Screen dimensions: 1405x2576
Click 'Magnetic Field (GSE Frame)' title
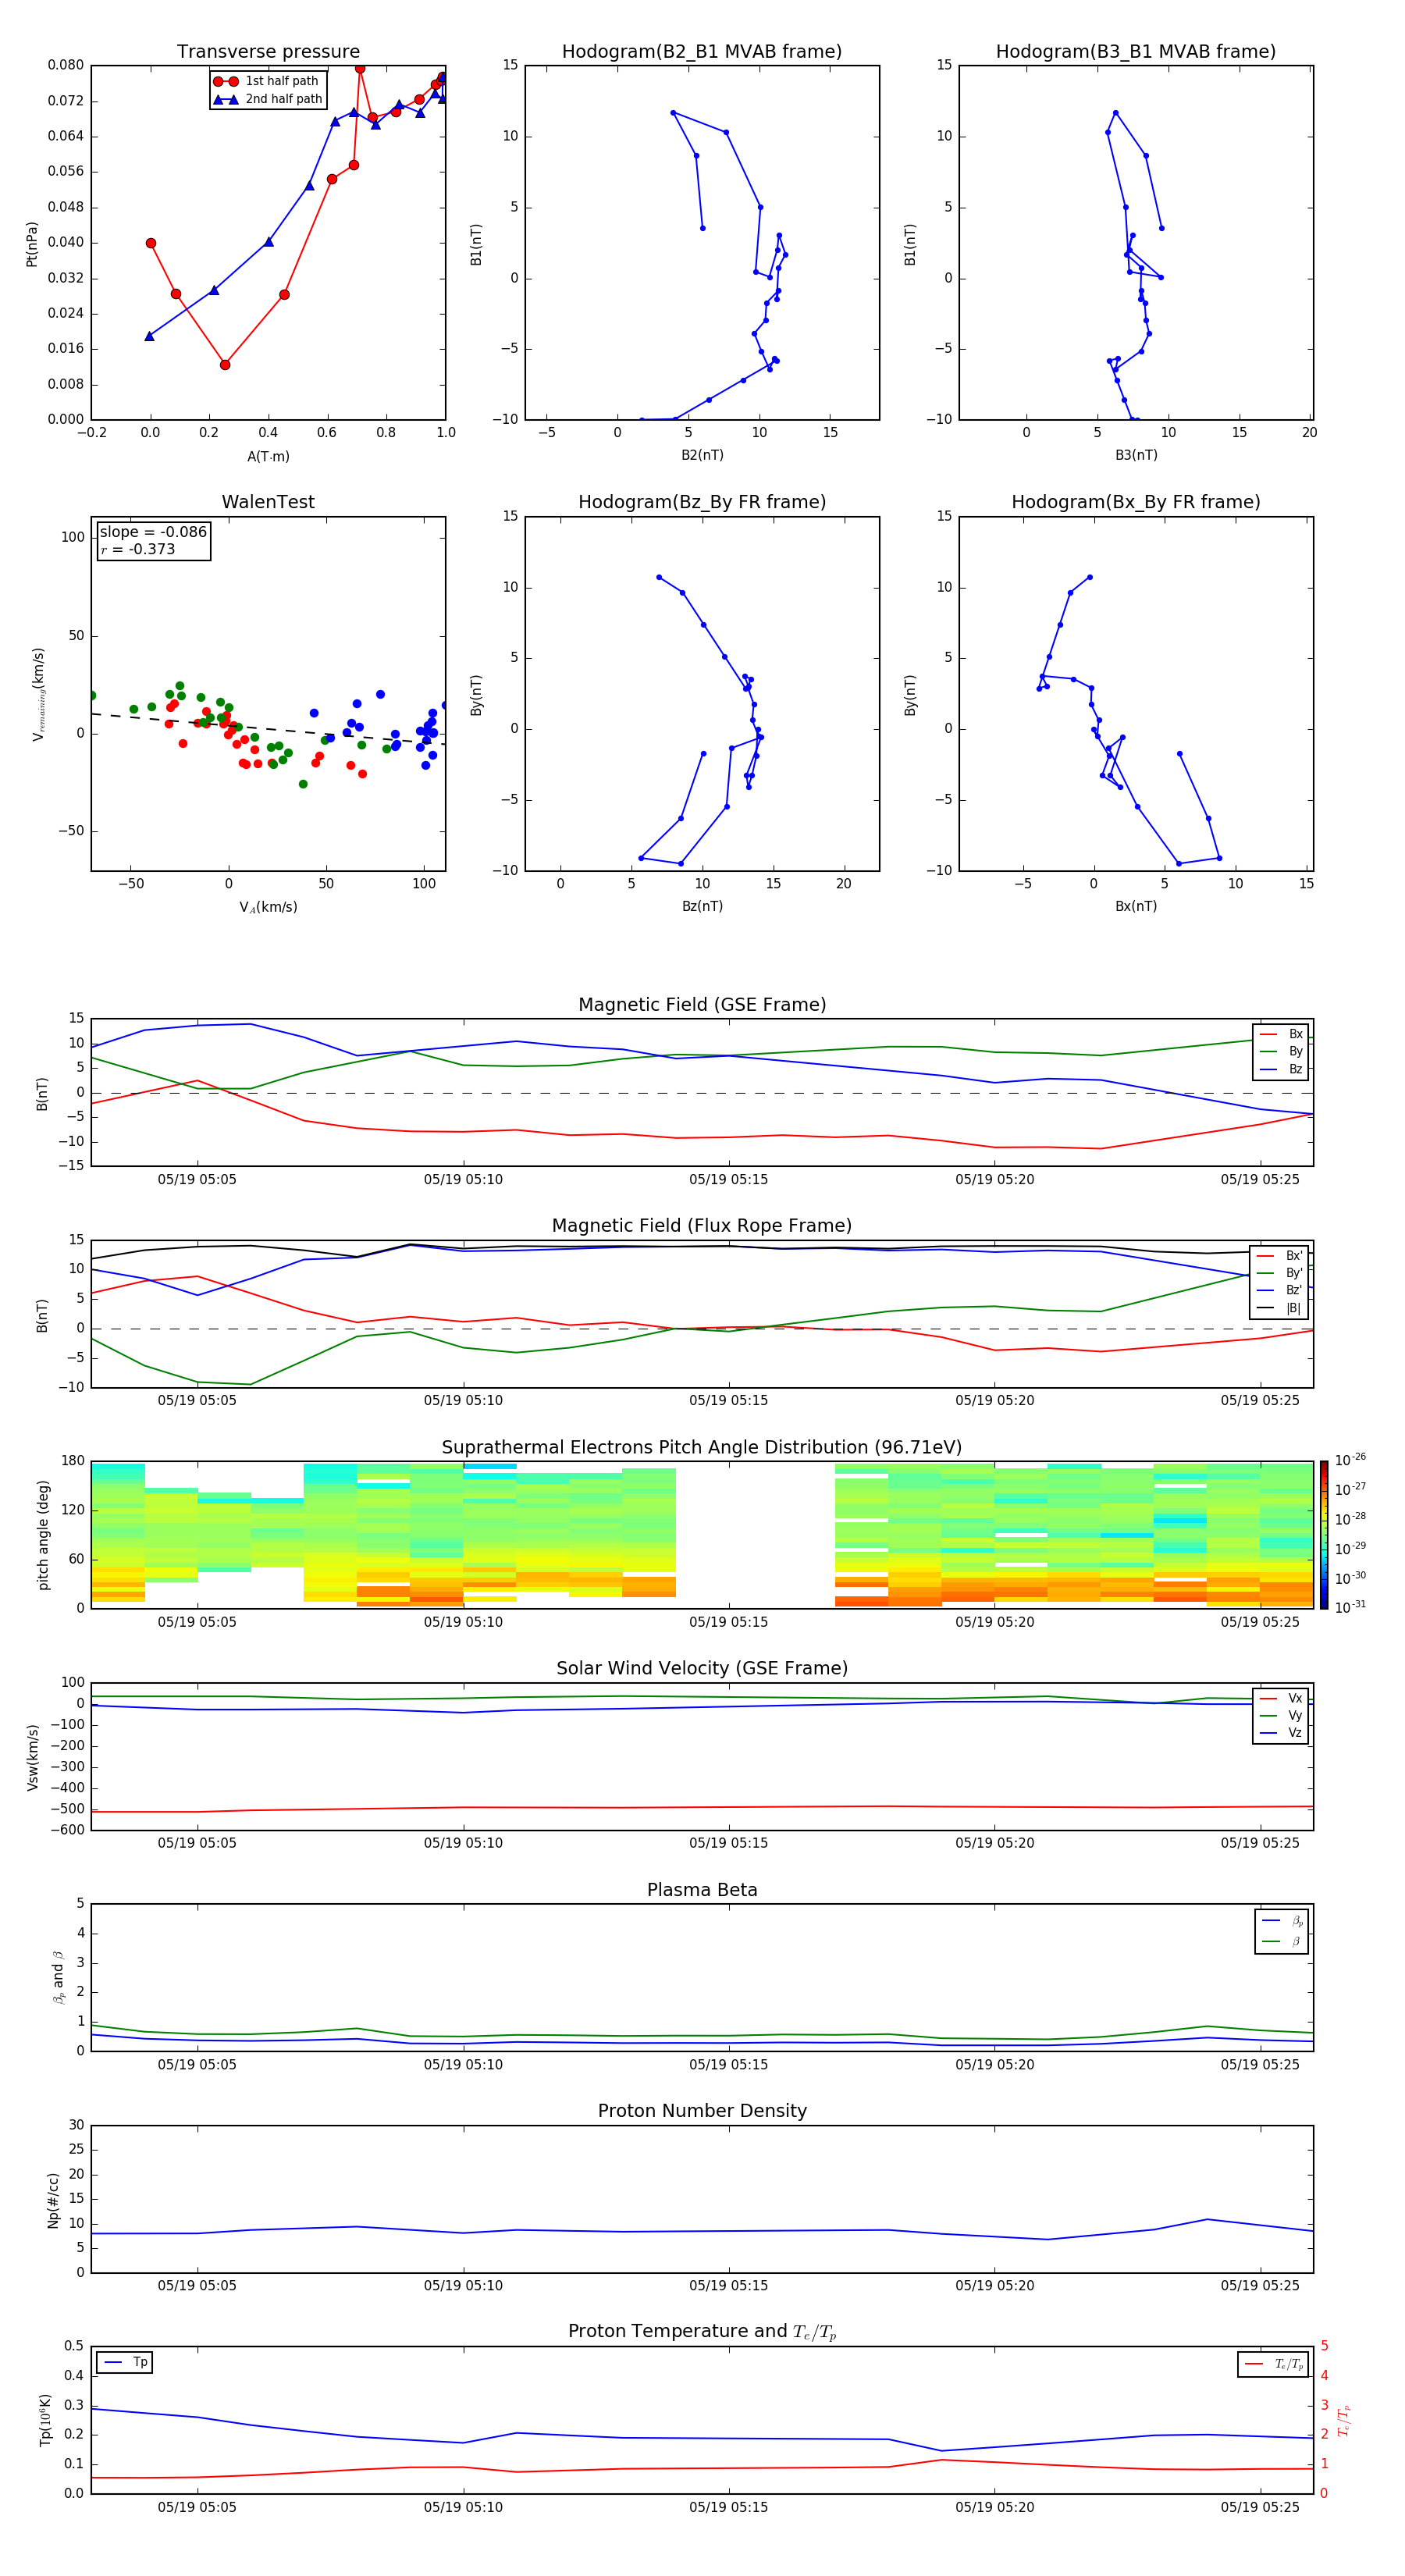(x=702, y=1005)
